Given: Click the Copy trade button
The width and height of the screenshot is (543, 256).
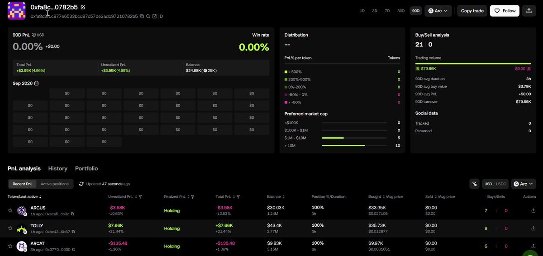Looking at the screenshot, I should pyautogui.click(x=472, y=11).
